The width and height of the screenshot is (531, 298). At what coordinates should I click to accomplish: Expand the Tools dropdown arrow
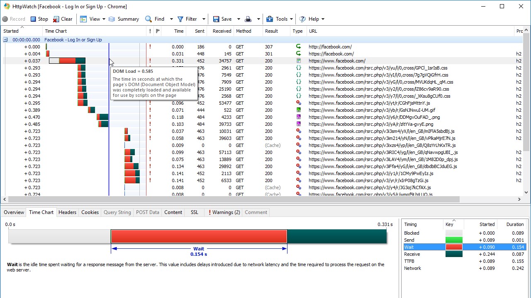[291, 19]
